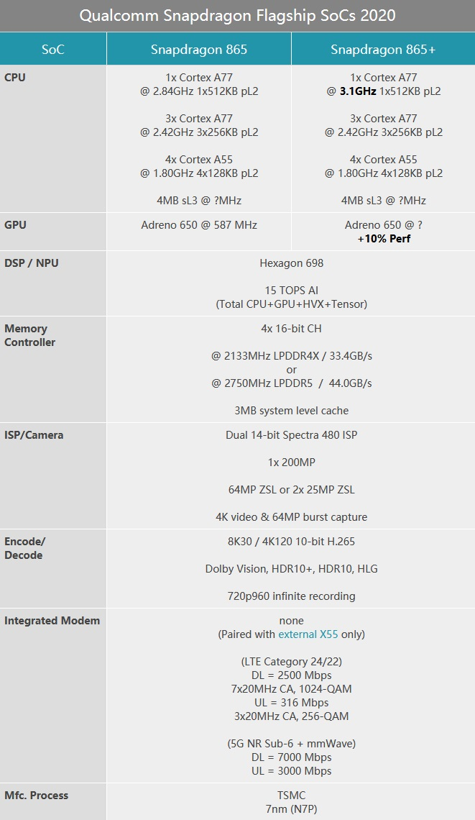The image size is (475, 820).
Task: Click the Memory Controller row label
Action: pos(29,335)
